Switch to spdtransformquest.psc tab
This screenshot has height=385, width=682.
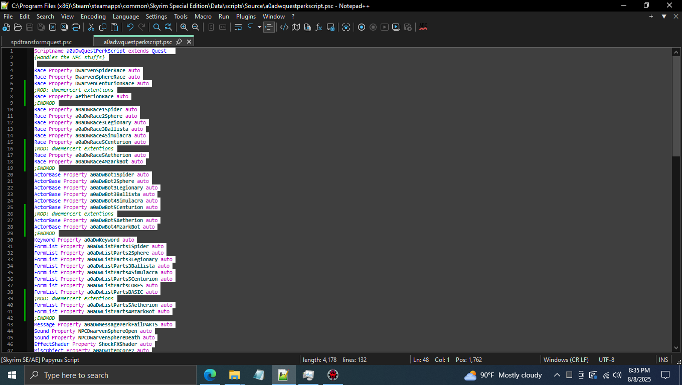click(41, 42)
